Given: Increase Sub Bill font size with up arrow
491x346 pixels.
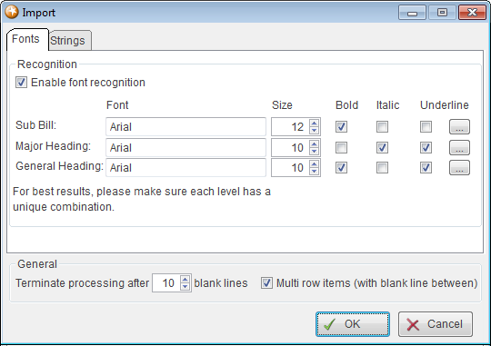Looking at the screenshot, I should pos(314,123).
